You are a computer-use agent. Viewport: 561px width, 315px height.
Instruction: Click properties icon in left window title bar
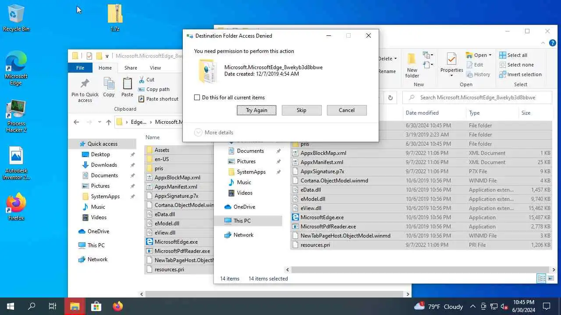[89, 56]
